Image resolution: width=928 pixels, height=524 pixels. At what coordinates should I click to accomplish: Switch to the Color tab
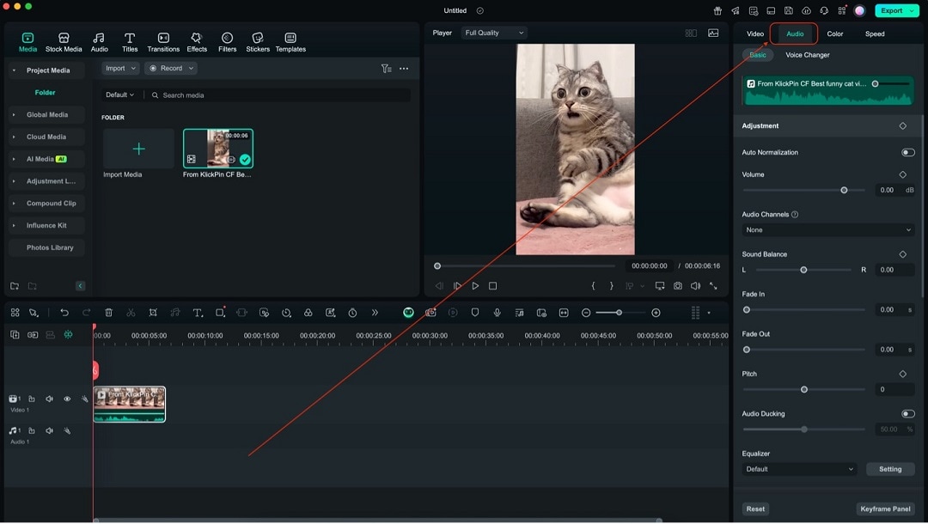(834, 34)
